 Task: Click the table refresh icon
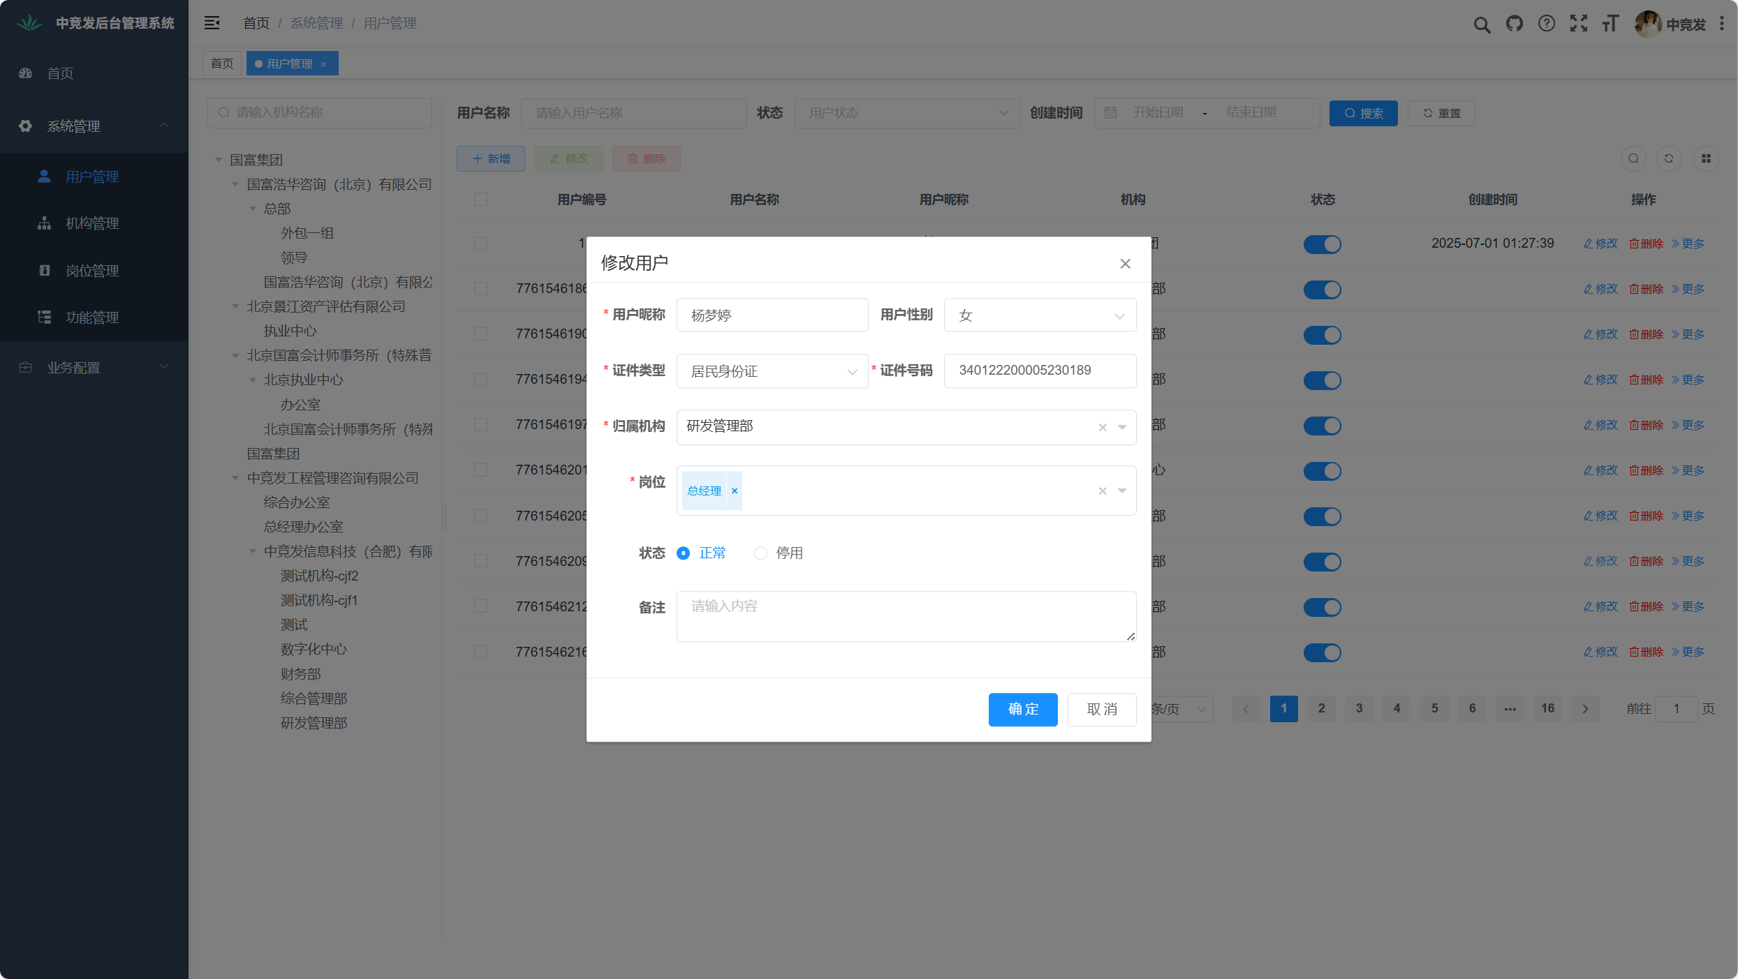[1668, 158]
